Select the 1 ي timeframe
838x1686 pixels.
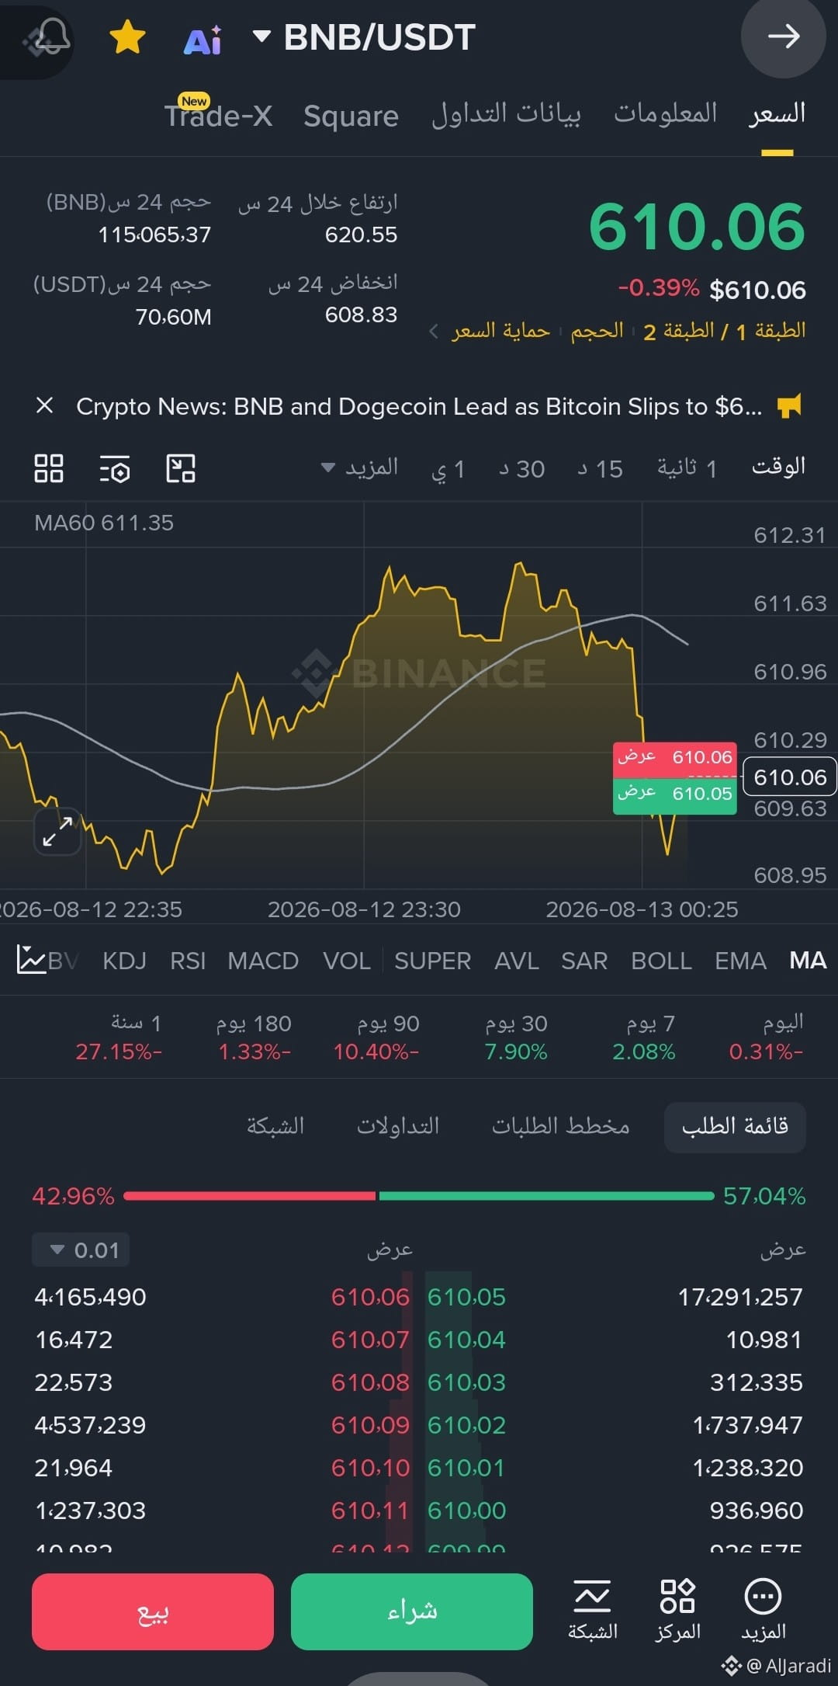tap(448, 469)
